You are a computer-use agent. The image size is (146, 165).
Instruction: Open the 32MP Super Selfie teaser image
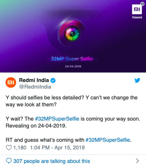click(73, 36)
